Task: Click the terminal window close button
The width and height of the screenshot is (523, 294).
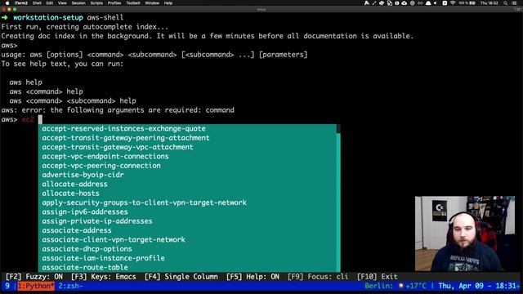Action: 3,9
